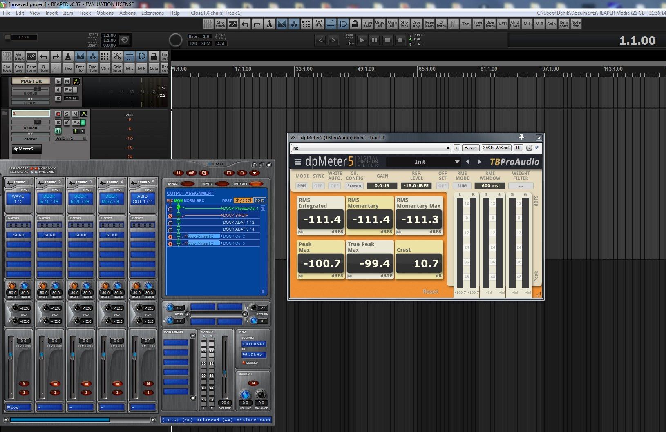The height and width of the screenshot is (432, 666).
Task: Expand the dpMeter5 internal preset selector
Action: (457, 162)
